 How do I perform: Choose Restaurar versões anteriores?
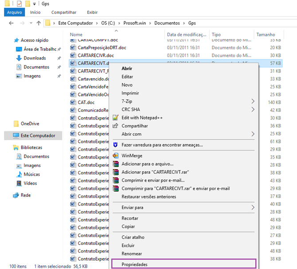click(x=148, y=197)
